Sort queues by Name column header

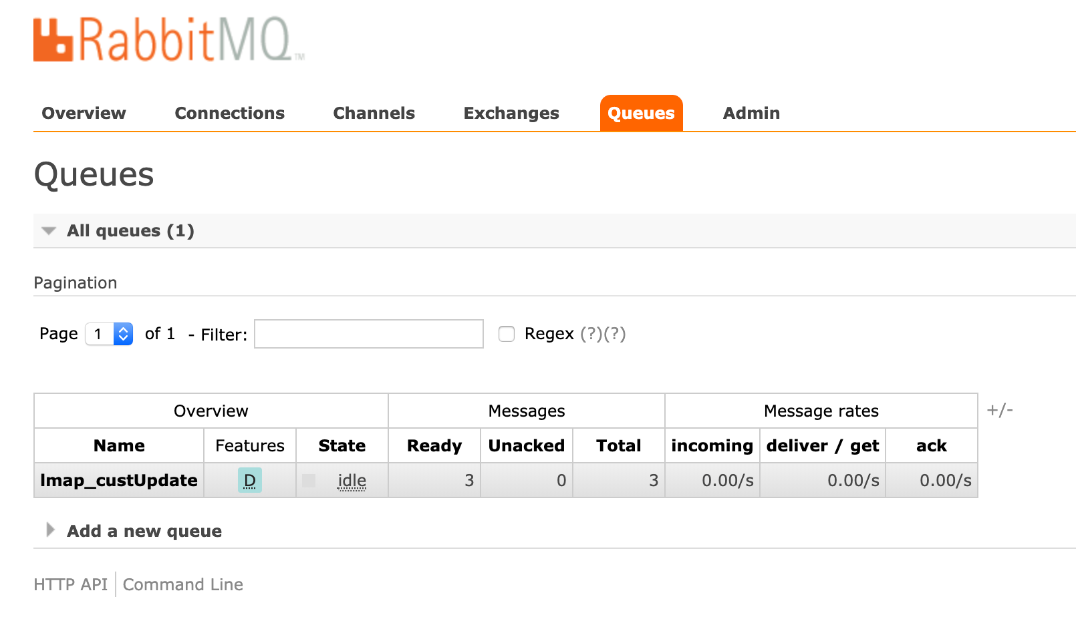(x=119, y=446)
